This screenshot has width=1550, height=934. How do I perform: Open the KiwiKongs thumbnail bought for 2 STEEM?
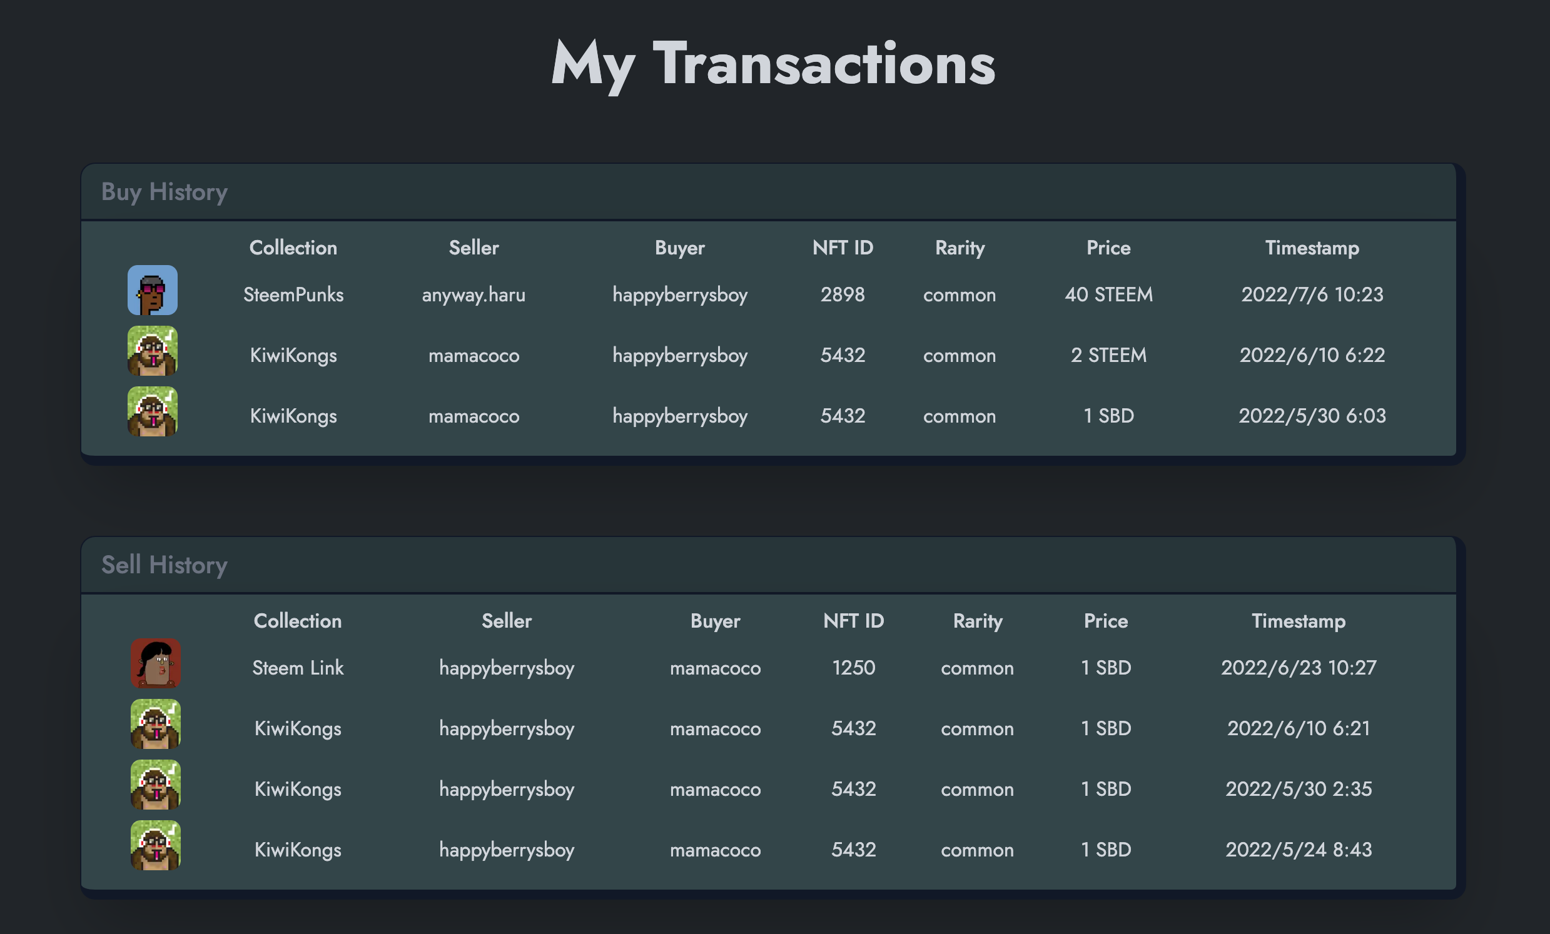[x=153, y=351]
